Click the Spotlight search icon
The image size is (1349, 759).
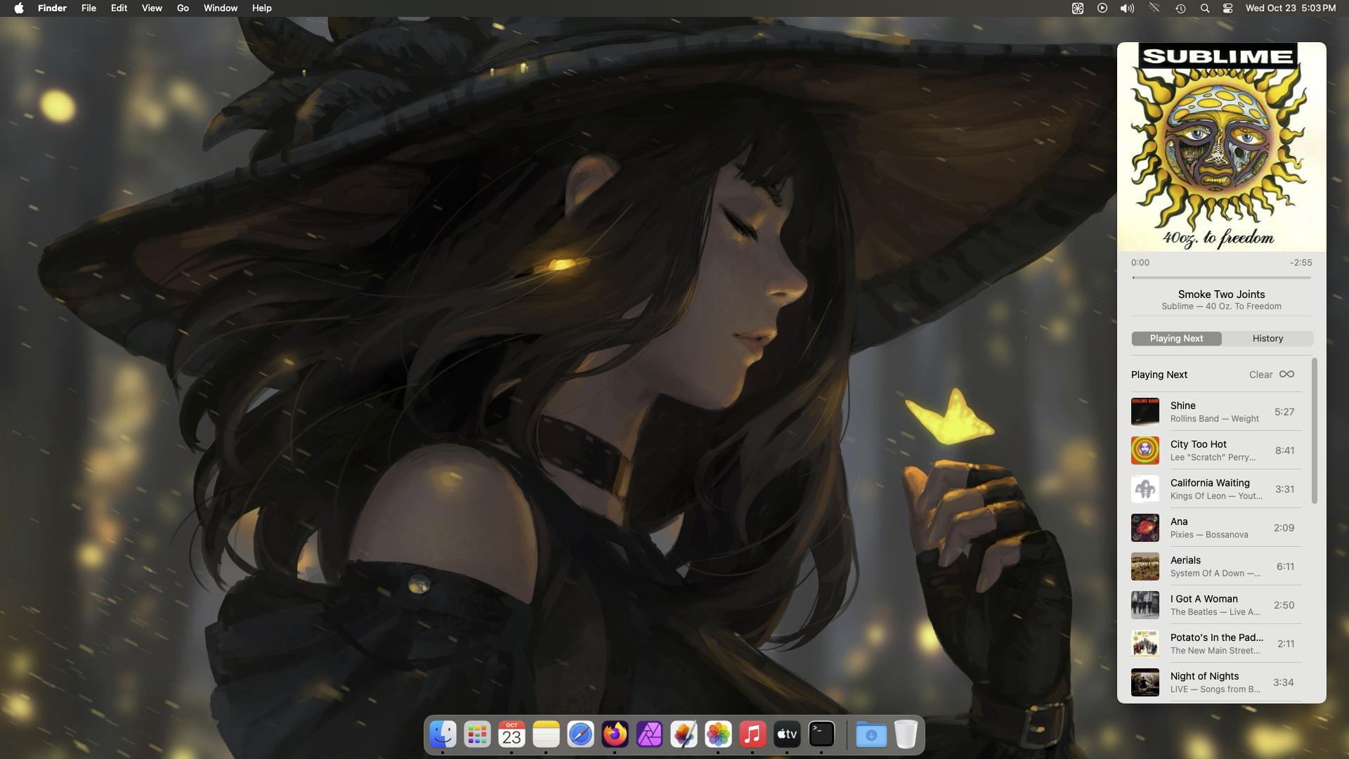pos(1205,8)
